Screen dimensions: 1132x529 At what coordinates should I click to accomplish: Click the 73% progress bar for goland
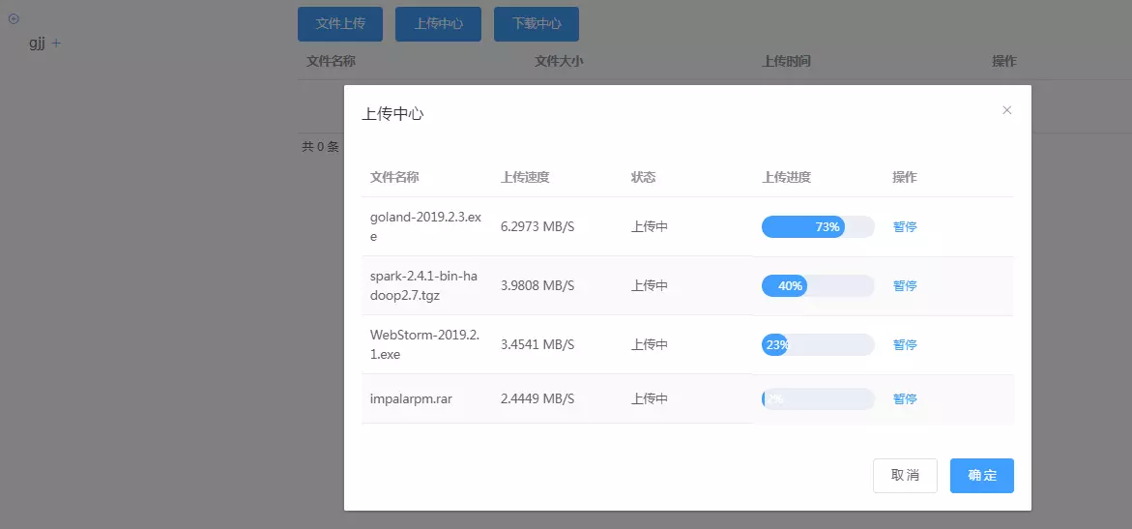[818, 227]
